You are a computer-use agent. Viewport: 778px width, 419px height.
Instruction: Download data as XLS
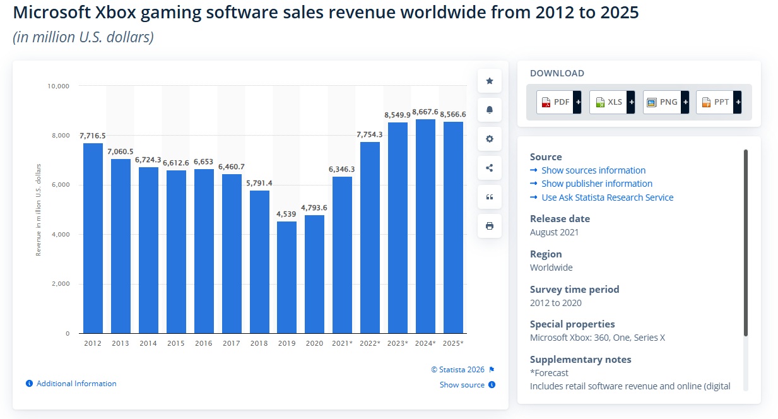pyautogui.click(x=608, y=102)
